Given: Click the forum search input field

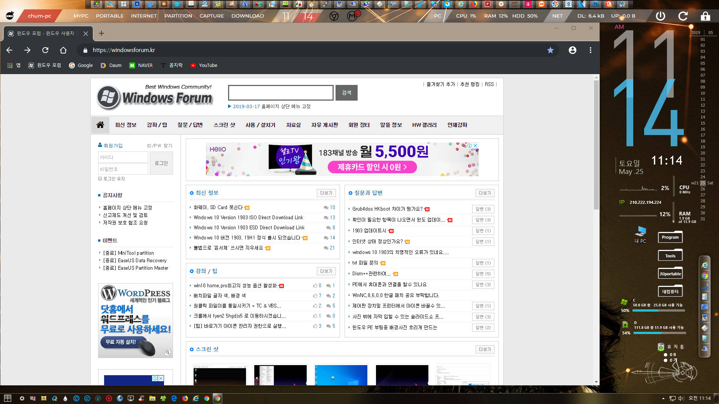Looking at the screenshot, I should point(280,93).
